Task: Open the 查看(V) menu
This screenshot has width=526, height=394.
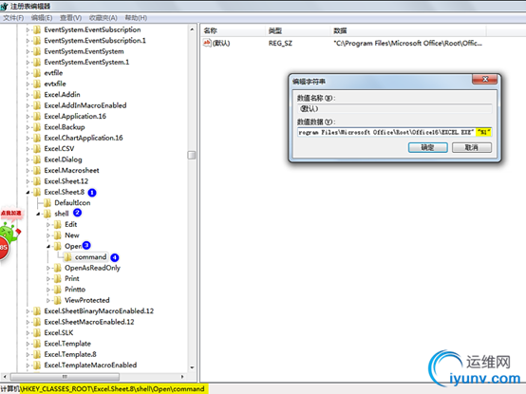Action: [70, 18]
